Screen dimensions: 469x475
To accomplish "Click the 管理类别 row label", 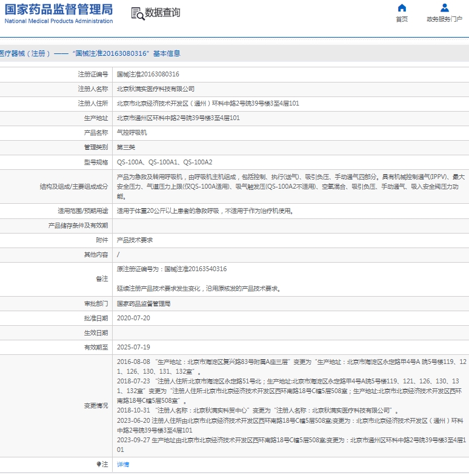I will 96,147.
